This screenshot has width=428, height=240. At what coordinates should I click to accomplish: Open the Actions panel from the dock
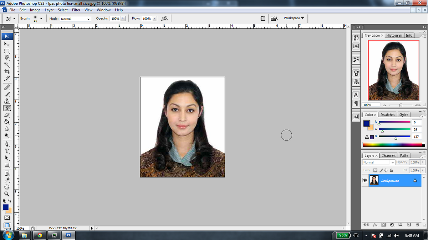tap(356, 46)
